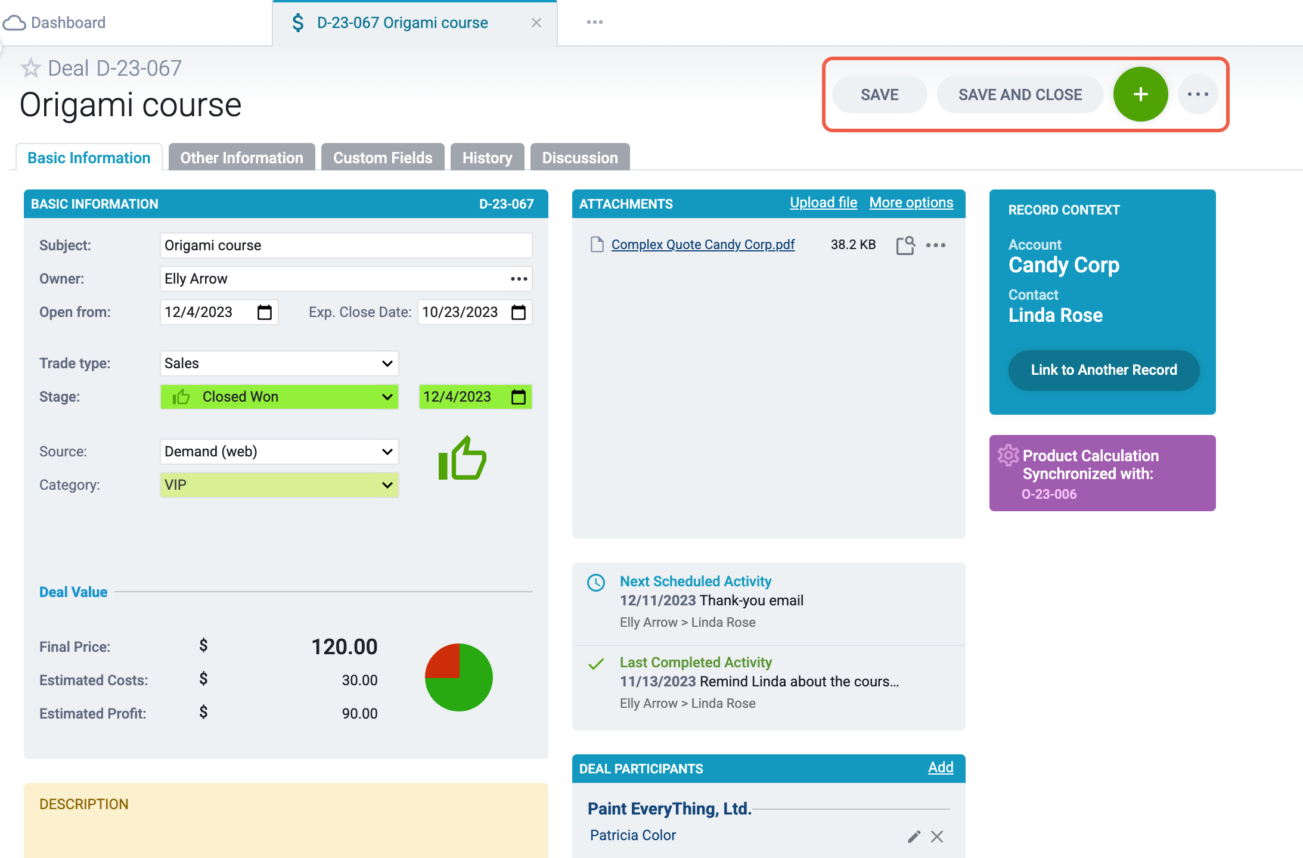Open calendar for Exp. Close Date
Screen dimensions: 1303x858
coord(519,312)
